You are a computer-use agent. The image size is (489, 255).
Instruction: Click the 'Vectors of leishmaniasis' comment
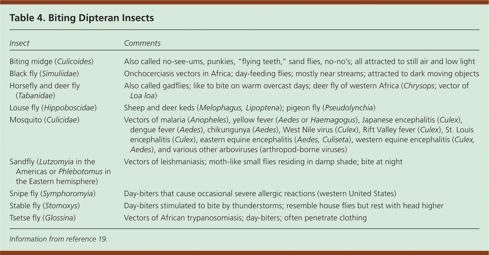[x=263, y=162]
